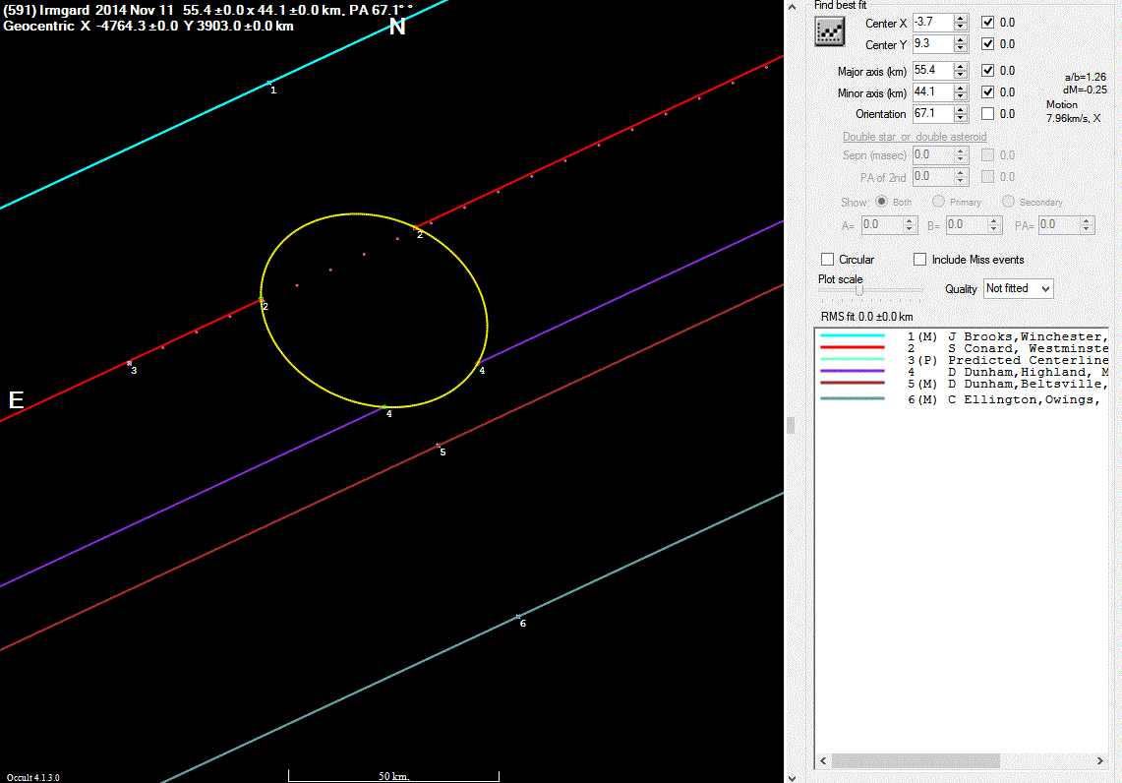This screenshot has height=783, width=1122.
Task: Click the B= value field
Action: pyautogui.click(x=966, y=224)
